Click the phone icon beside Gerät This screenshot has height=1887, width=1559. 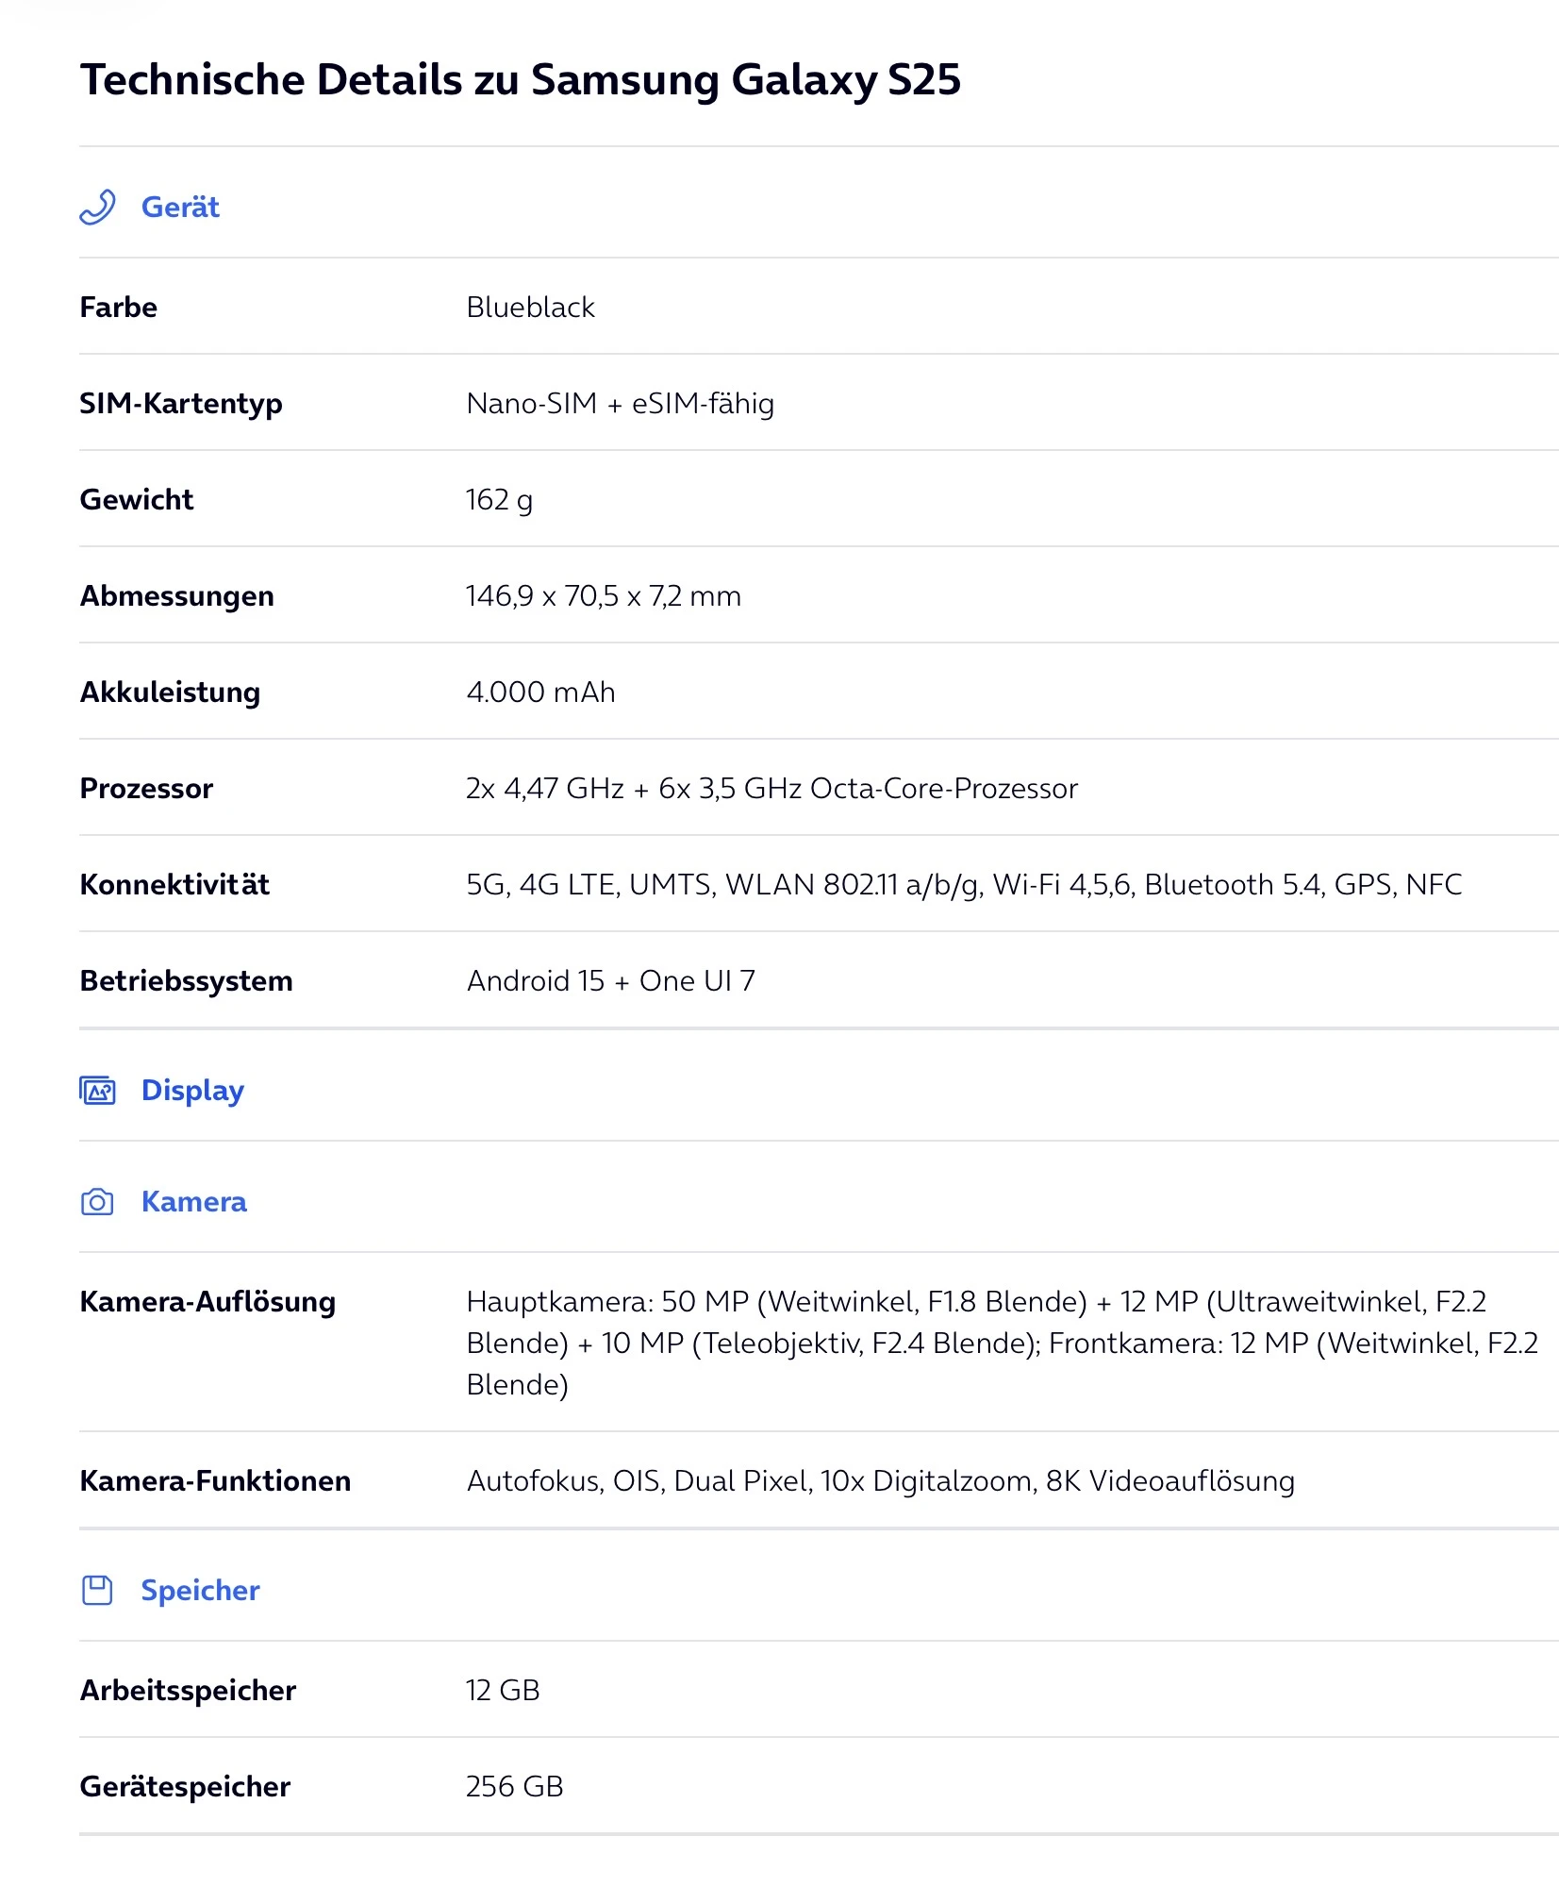pyautogui.click(x=97, y=207)
